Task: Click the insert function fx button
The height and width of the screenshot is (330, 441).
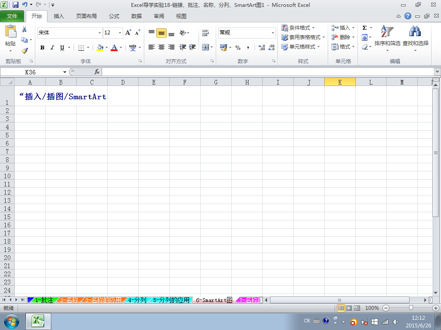Action: click(97, 72)
